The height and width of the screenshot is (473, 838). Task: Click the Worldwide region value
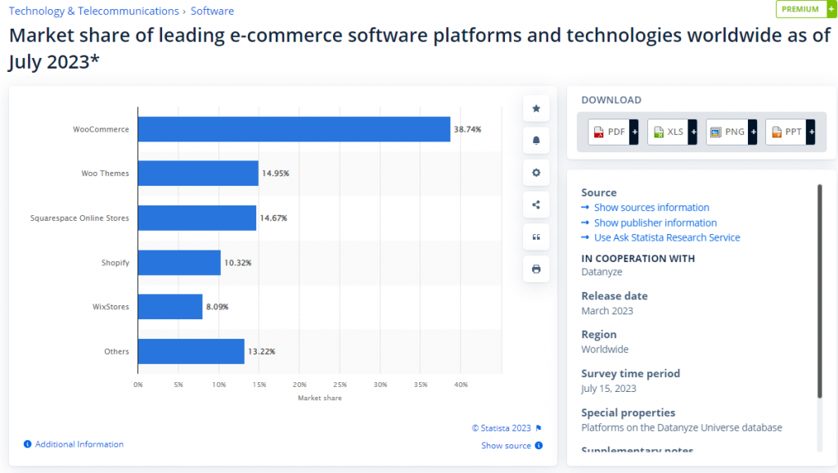pos(605,349)
